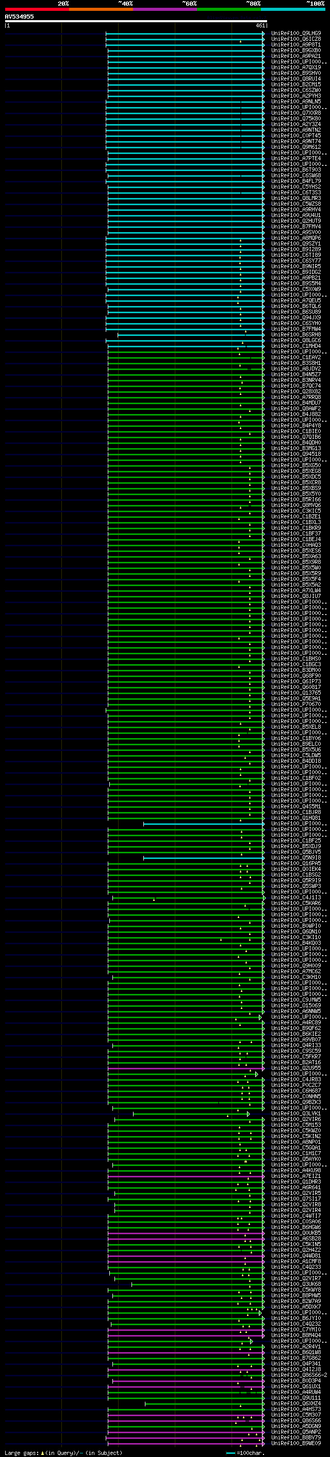The width and height of the screenshot is (330, 1457).
Task: Select the UniRef100_C5YHS2 label
Action: click(296, 187)
